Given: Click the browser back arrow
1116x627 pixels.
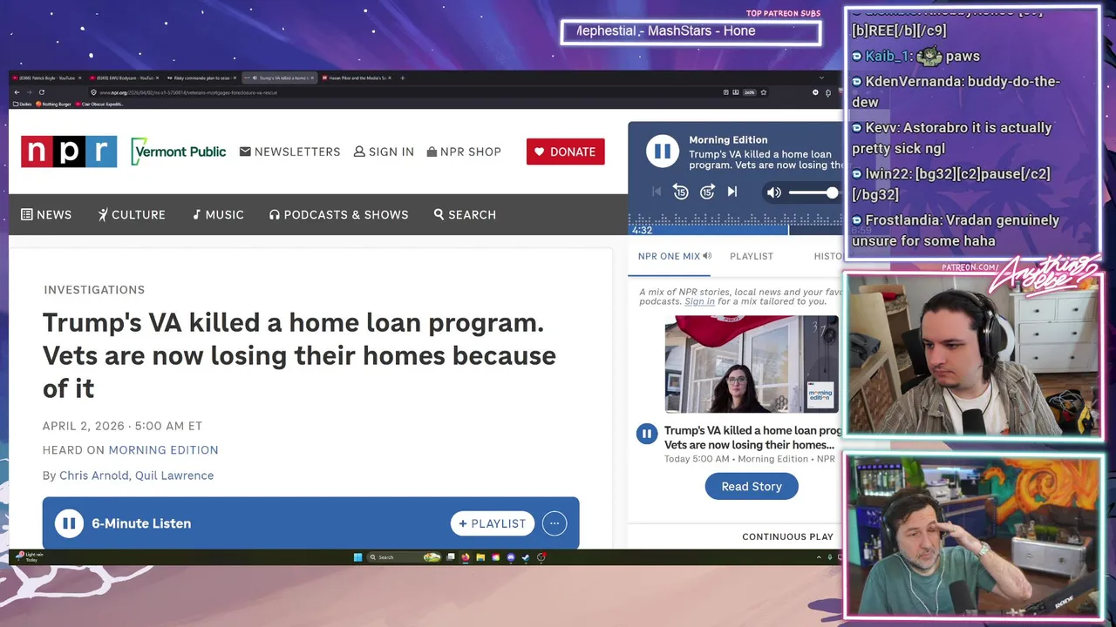Looking at the screenshot, I should [17, 92].
